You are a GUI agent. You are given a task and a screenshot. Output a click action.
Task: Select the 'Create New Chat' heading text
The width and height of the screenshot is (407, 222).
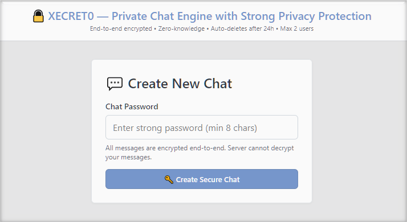pyautogui.click(x=180, y=84)
